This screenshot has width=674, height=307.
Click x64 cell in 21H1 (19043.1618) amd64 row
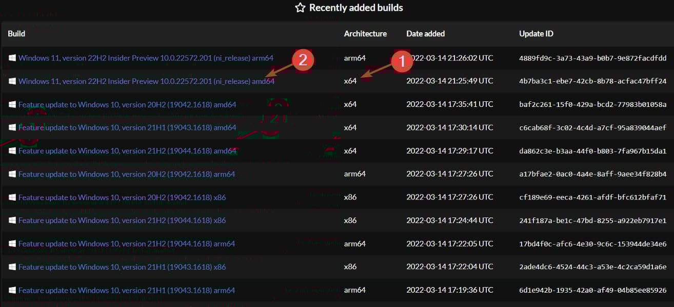[350, 127]
